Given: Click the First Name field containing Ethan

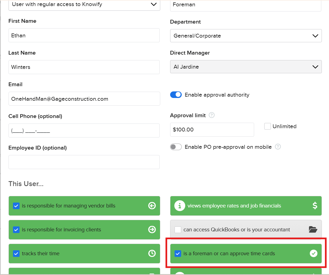Looking at the screenshot, I should pyautogui.click(x=84, y=35).
